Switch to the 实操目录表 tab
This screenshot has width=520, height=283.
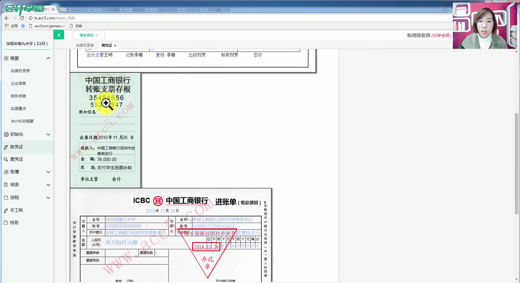click(x=85, y=45)
